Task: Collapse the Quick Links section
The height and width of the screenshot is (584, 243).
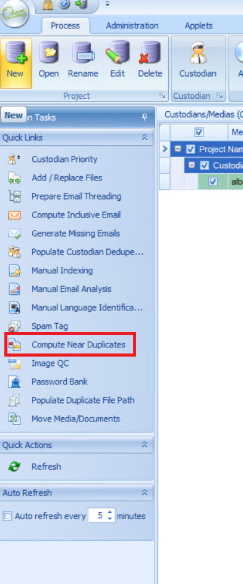Action: 145,137
